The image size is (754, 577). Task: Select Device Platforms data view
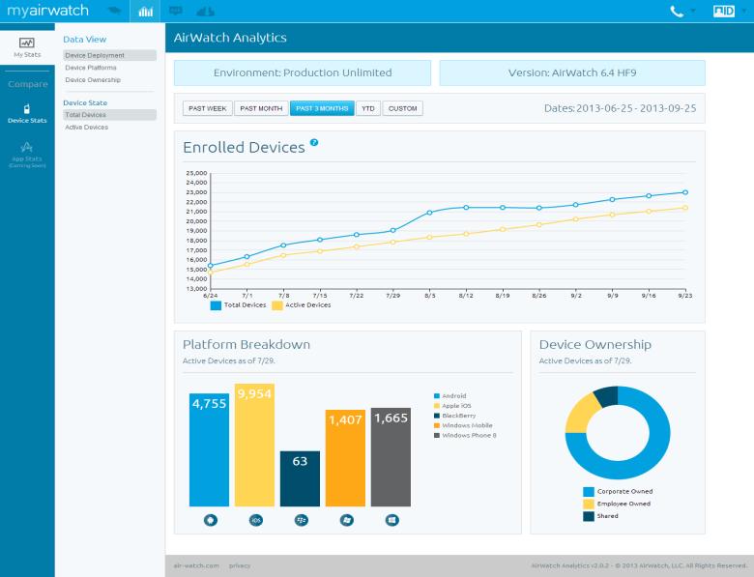[91, 68]
